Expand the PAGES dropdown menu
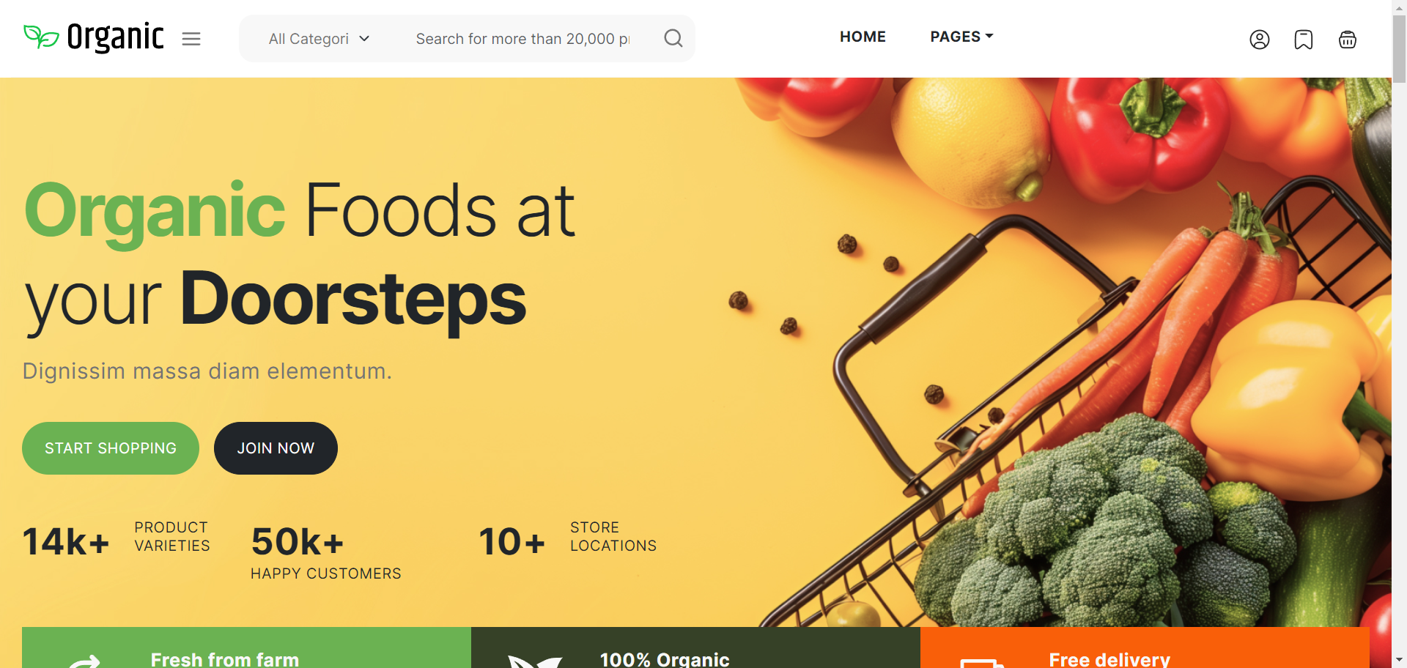1407x668 pixels. 961,37
